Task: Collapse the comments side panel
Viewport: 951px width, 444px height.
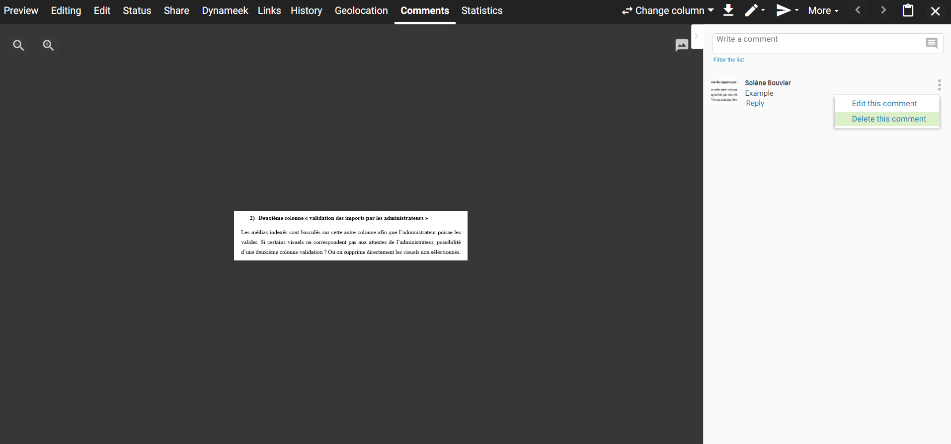Action: [697, 36]
